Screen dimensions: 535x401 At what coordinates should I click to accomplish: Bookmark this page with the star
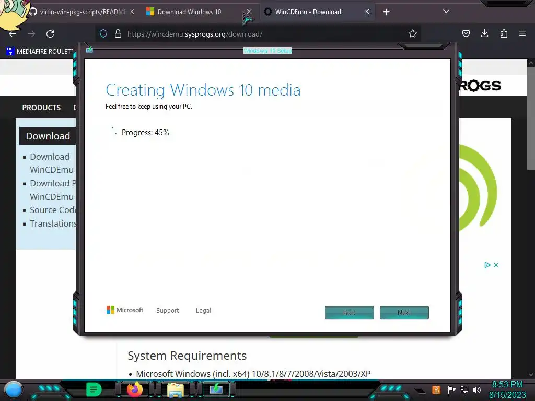tap(413, 33)
